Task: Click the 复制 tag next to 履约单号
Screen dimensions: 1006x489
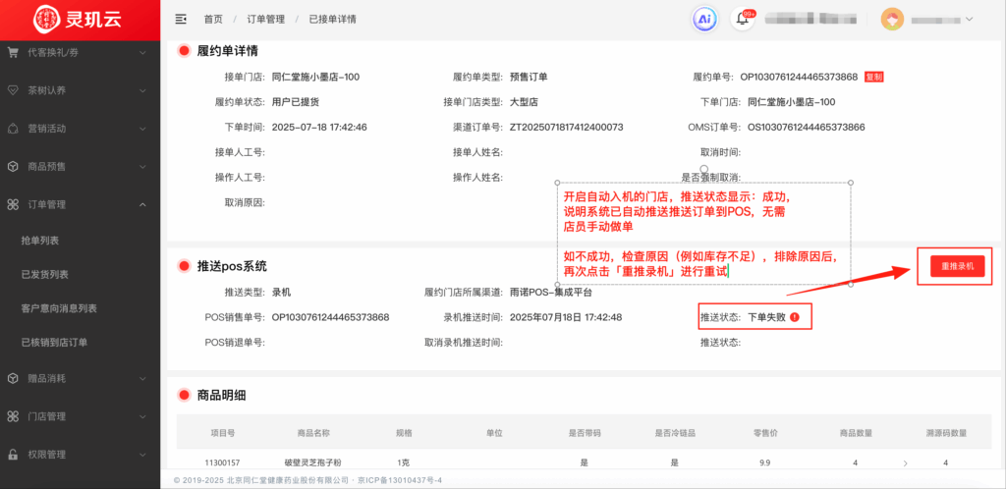Action: coord(874,77)
